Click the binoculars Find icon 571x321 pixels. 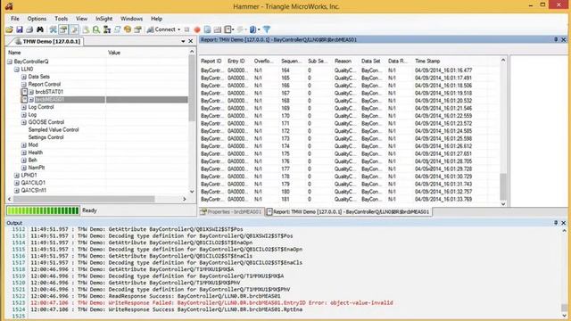tap(40, 29)
